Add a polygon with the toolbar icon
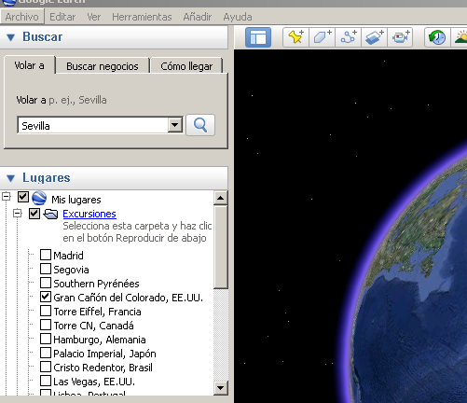This screenshot has width=467, height=403. (322, 37)
